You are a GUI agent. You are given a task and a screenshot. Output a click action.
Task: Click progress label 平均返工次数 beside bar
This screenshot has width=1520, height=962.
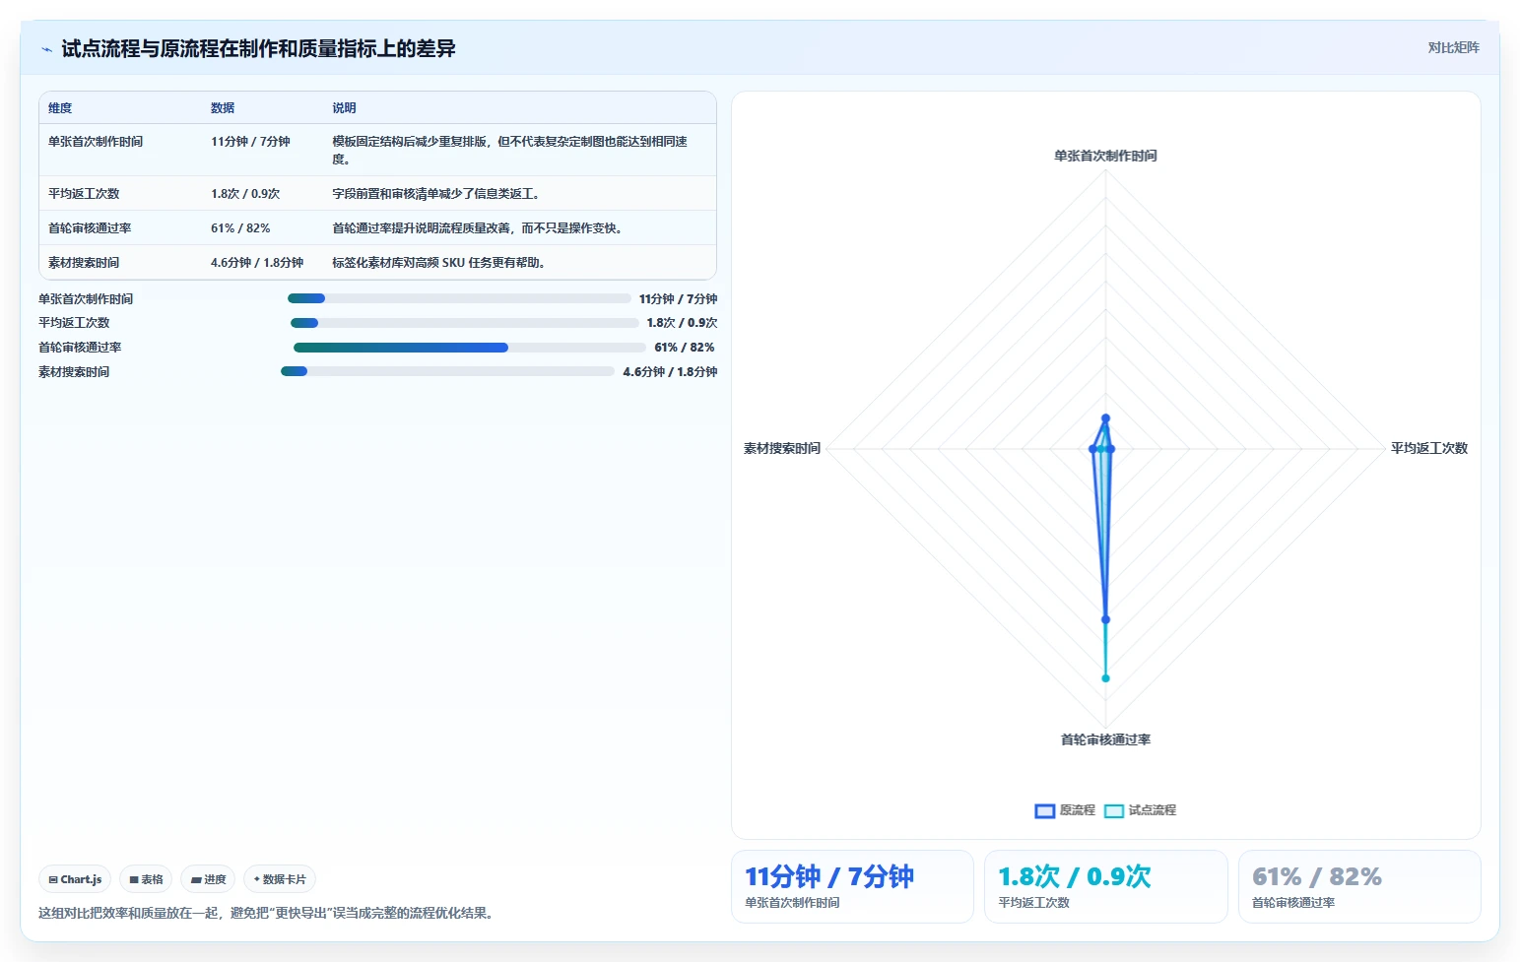[74, 323]
